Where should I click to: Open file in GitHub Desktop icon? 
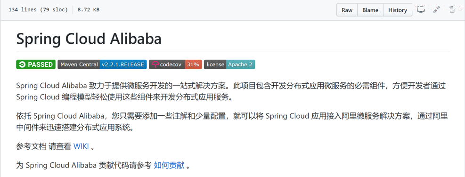click(x=421, y=9)
